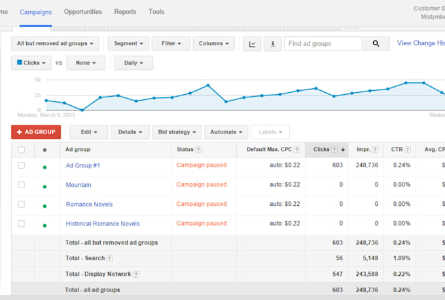Open the None comparison metric dropdown
The width and height of the screenshot is (445, 300).
tap(86, 63)
